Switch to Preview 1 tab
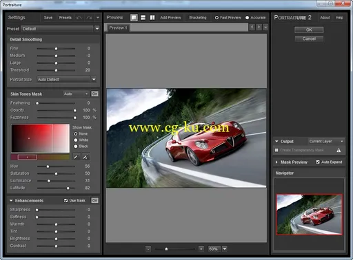 (x=118, y=28)
